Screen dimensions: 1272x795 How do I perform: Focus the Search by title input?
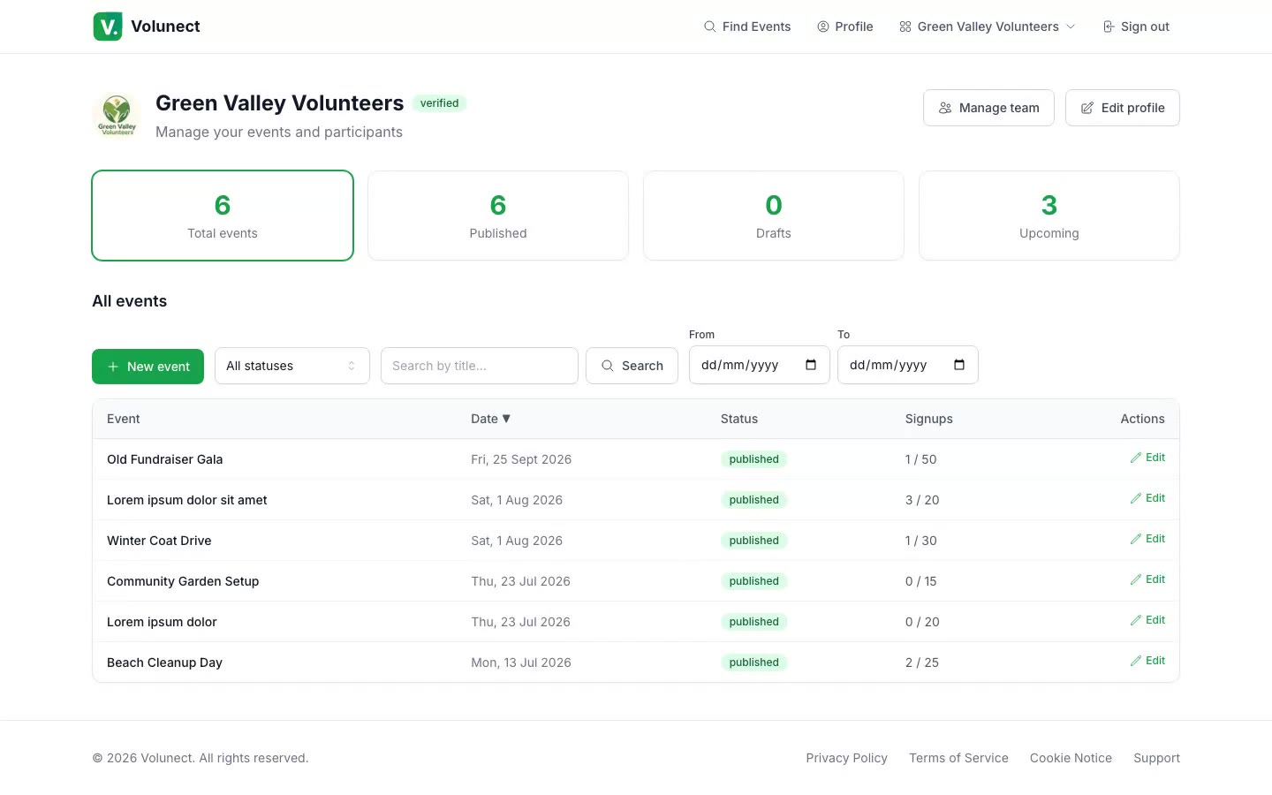coord(480,366)
